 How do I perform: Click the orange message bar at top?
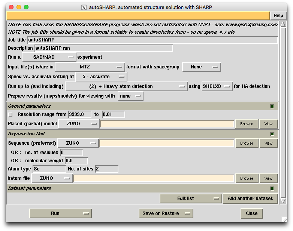point(138,16)
